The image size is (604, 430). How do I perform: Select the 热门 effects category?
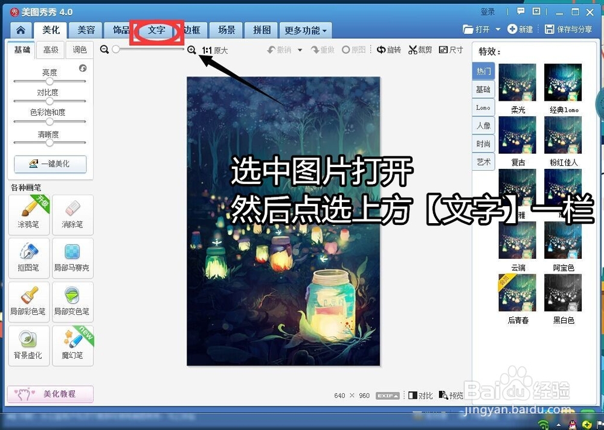pyautogui.click(x=483, y=71)
